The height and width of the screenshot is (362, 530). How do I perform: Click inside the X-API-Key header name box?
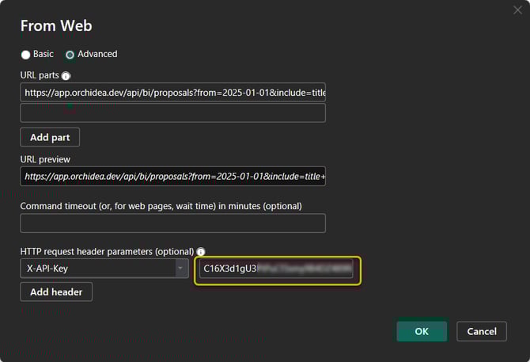tap(97, 269)
